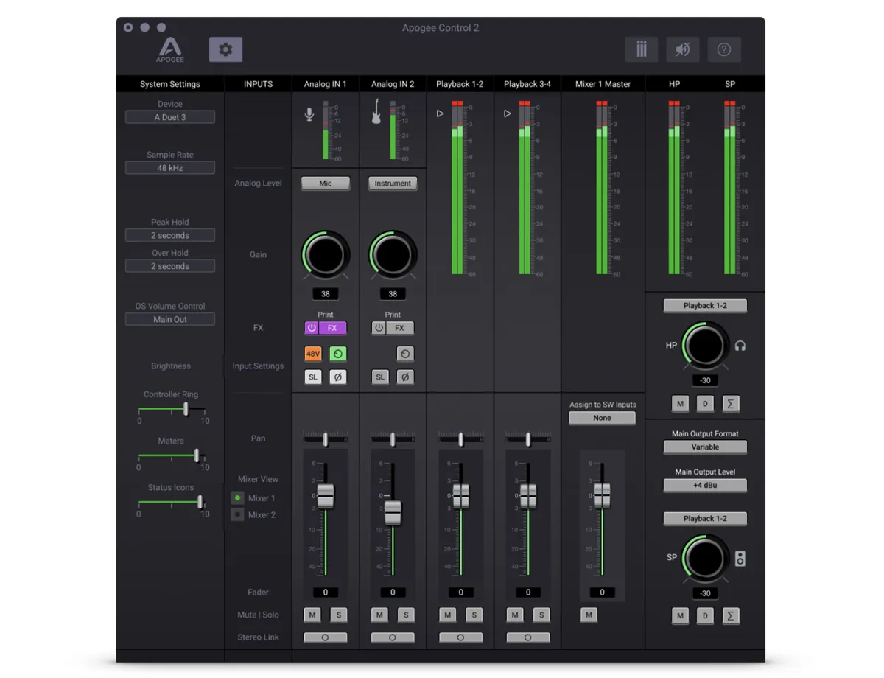Click the Analog IN 1 pan slider
This screenshot has width=884, height=678.
[x=326, y=439]
